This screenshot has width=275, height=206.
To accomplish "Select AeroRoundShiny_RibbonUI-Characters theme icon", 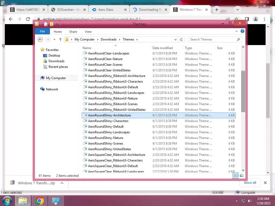I will pos(85,81).
